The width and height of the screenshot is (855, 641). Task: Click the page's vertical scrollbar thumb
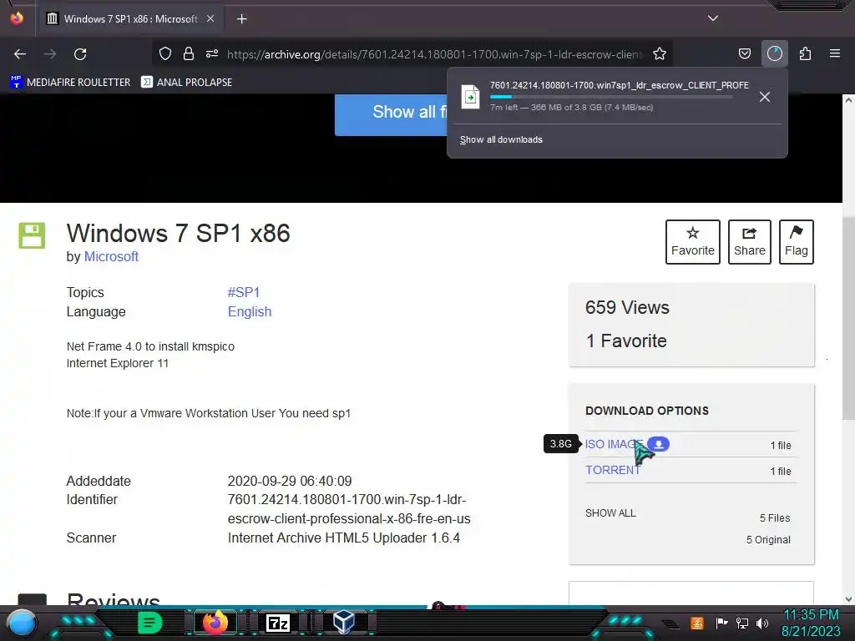point(848,318)
